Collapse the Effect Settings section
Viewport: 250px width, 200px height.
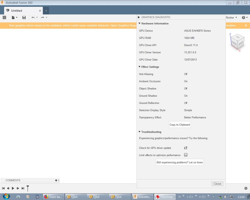point(139,67)
